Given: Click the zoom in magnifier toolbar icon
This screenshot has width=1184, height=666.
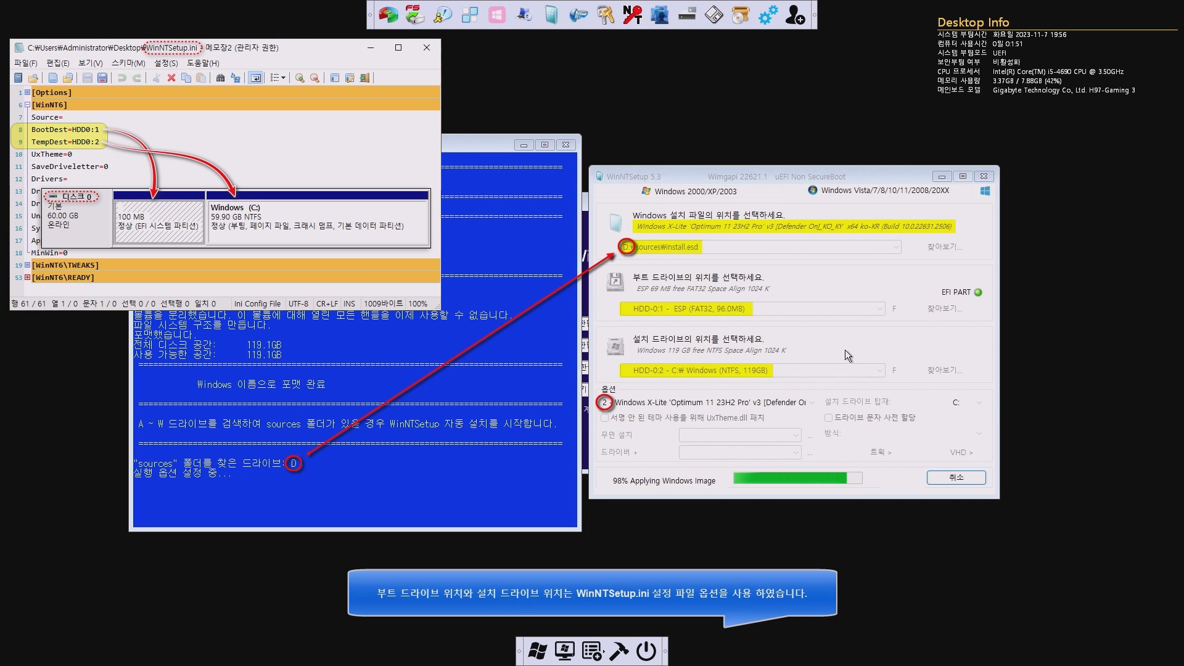Looking at the screenshot, I should click(x=300, y=78).
